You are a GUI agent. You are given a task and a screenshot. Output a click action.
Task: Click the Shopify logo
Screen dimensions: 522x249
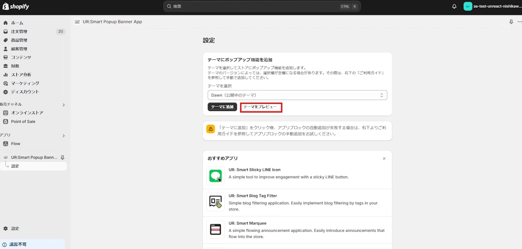click(x=16, y=6)
